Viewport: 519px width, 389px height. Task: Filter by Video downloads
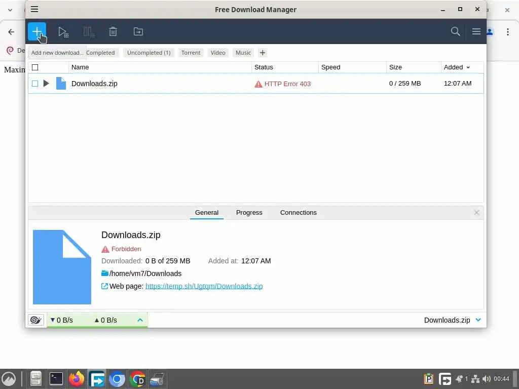(x=218, y=53)
